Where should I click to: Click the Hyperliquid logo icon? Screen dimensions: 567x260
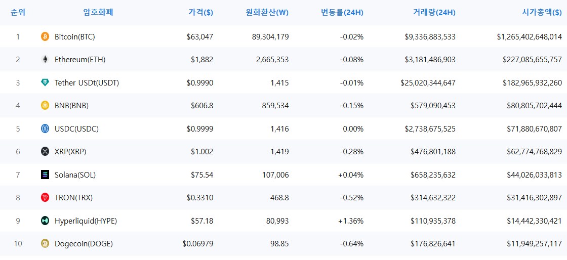[x=45, y=221]
